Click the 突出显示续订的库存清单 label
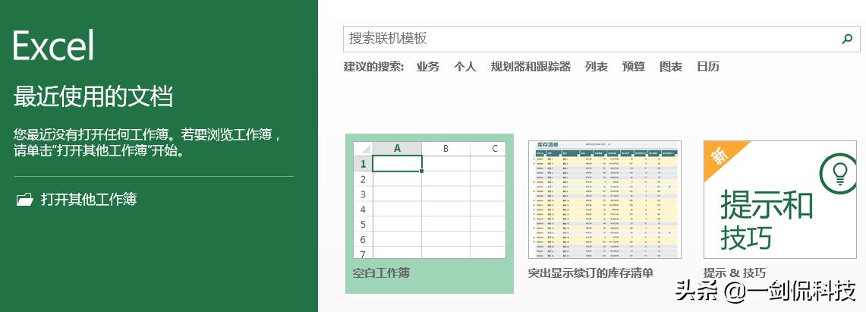 point(591,273)
